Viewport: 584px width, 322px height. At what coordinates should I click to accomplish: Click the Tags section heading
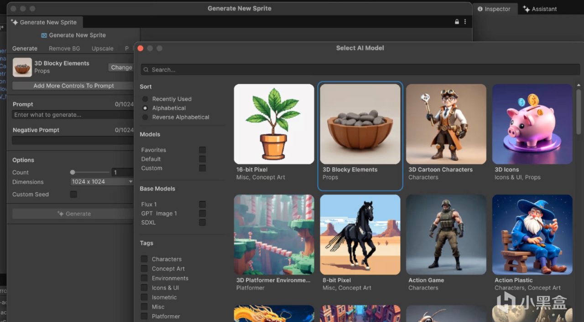click(146, 243)
